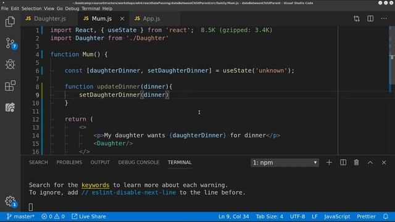Change language mode JavaScript
Viewport: 395px width, 222px height.
[337, 216]
